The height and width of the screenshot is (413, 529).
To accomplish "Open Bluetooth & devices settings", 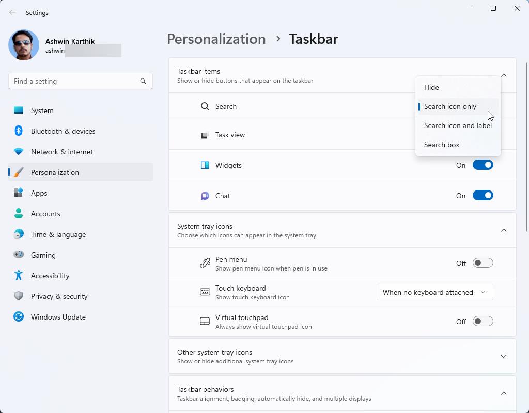I will (80, 131).
